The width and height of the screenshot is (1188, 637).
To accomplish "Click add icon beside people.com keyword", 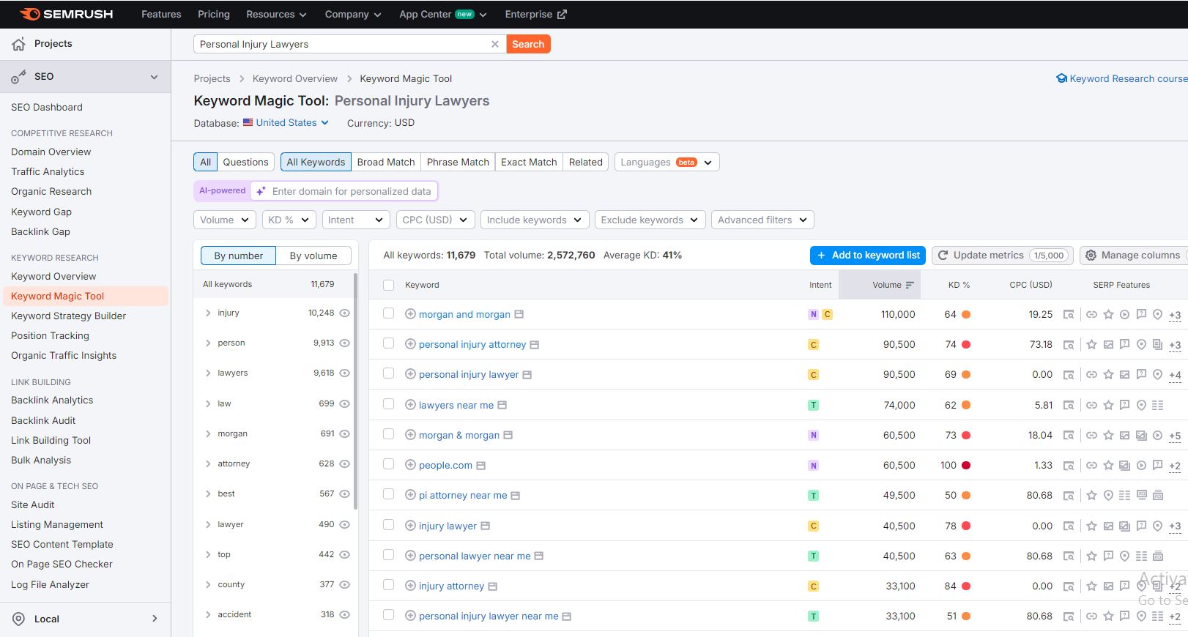I will click(x=410, y=465).
